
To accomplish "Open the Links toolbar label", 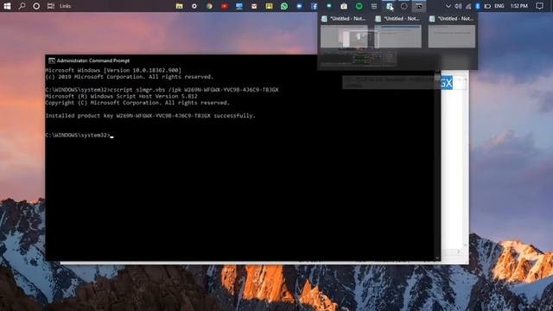I will pyautogui.click(x=66, y=6).
